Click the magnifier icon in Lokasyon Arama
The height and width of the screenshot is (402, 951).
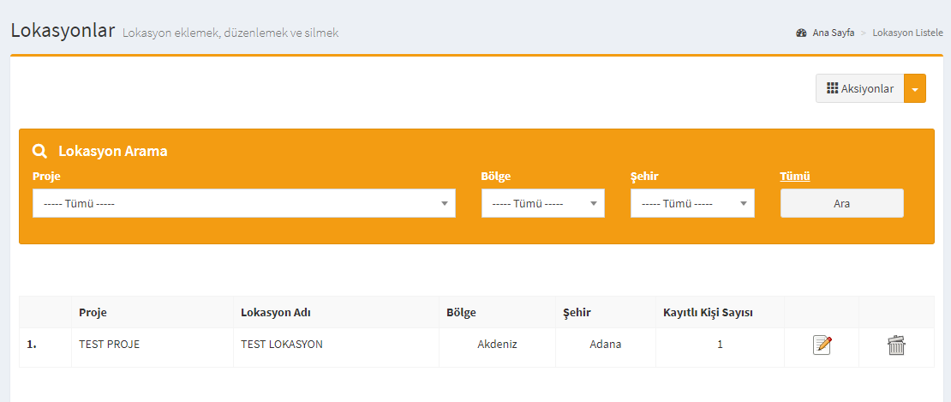40,151
